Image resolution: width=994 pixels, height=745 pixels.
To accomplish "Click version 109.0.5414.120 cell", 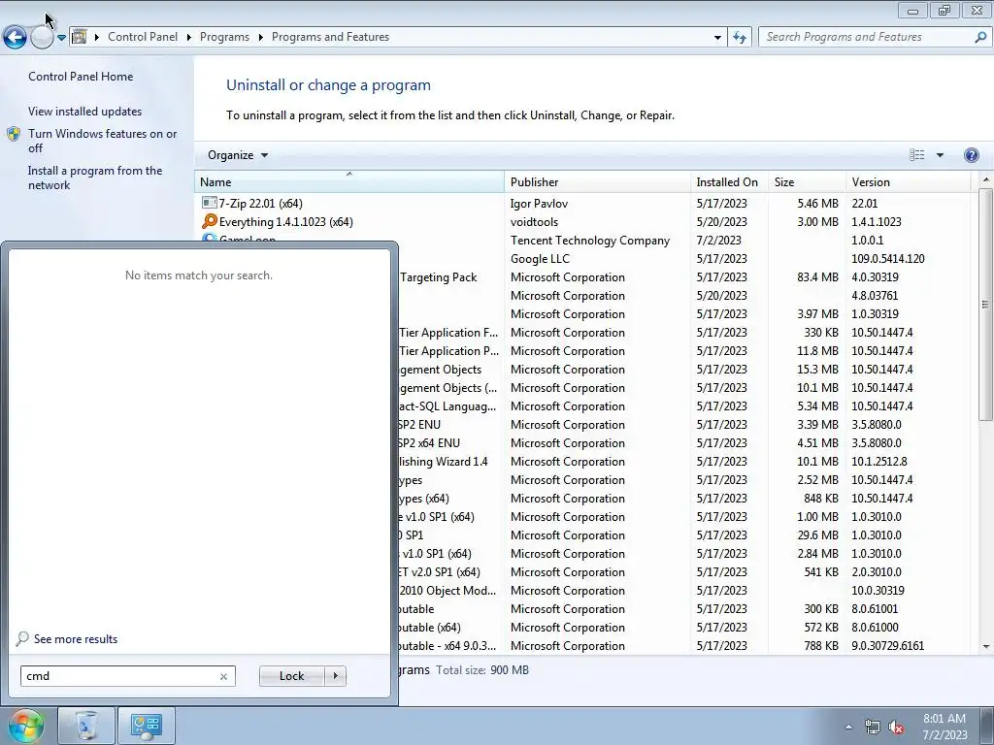I will (x=887, y=258).
